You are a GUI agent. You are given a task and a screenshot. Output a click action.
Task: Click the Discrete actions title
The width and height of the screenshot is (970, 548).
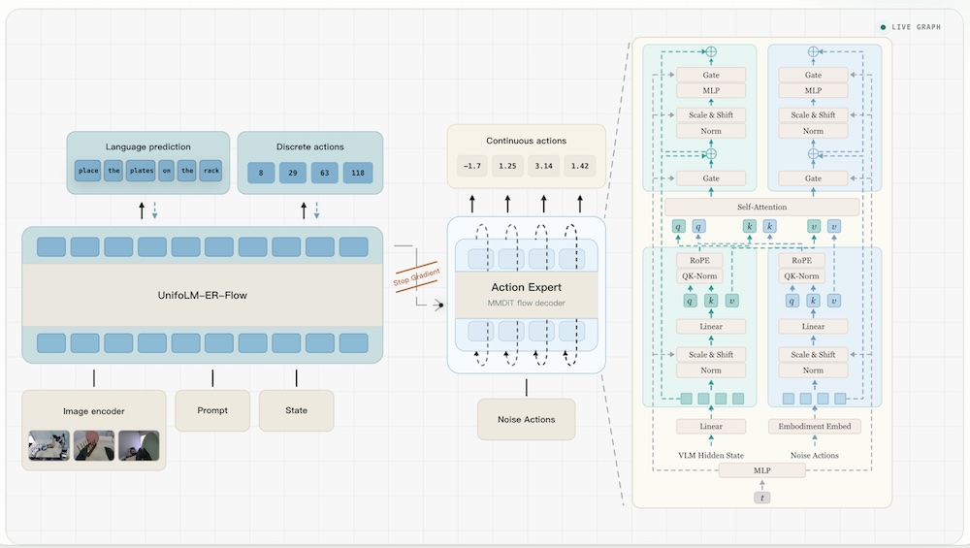(310, 146)
